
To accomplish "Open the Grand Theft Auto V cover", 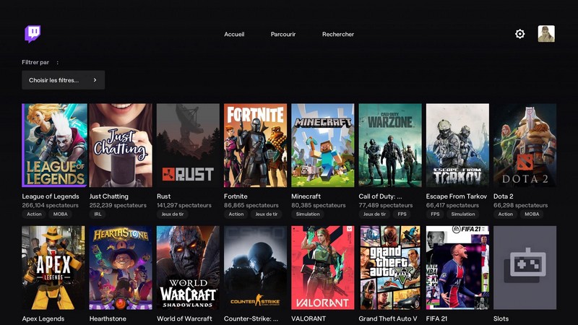I will pyautogui.click(x=390, y=267).
